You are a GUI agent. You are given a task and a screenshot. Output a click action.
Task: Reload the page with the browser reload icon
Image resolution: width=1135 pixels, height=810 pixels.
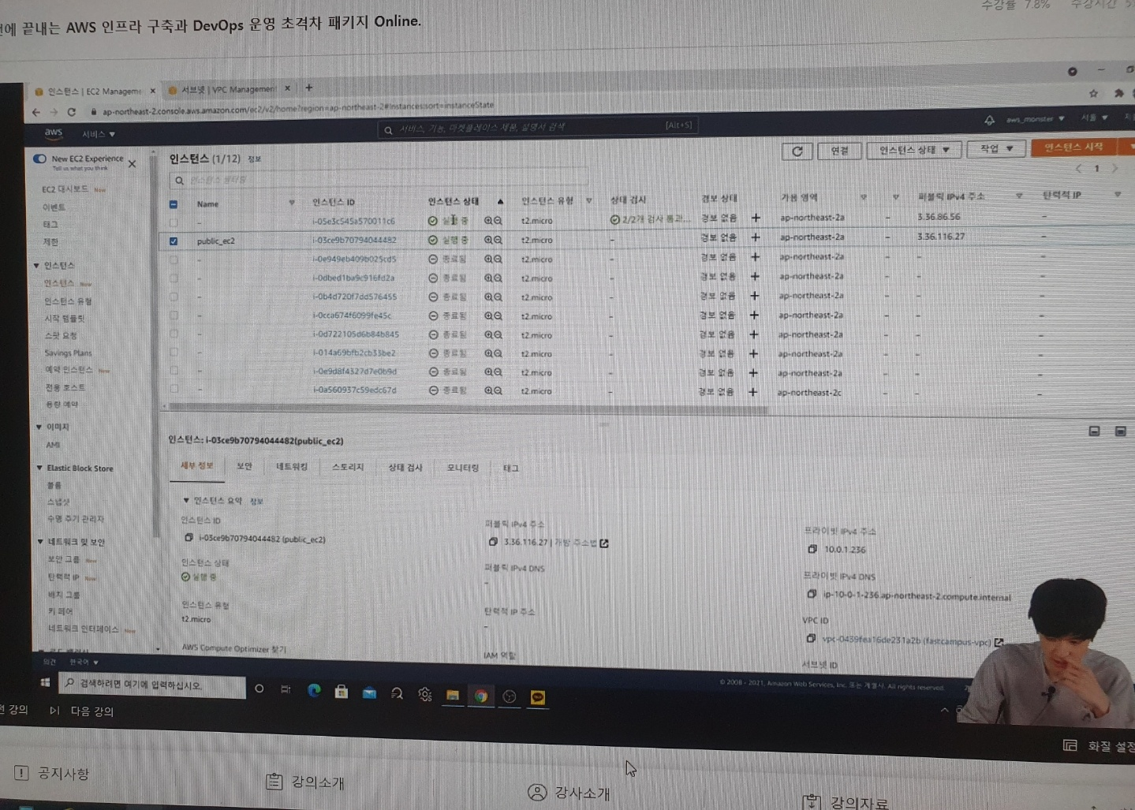[x=72, y=112]
